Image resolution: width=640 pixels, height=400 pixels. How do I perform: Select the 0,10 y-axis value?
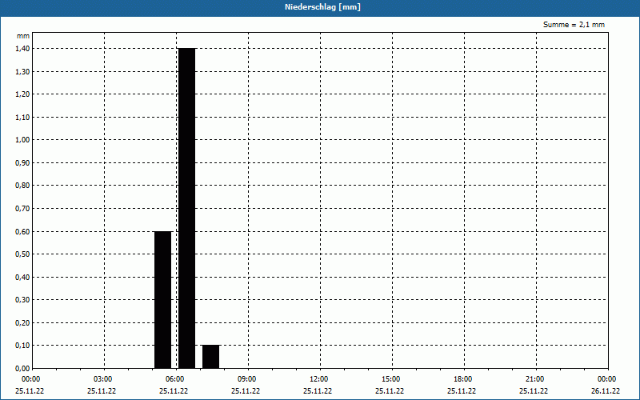[23, 346]
